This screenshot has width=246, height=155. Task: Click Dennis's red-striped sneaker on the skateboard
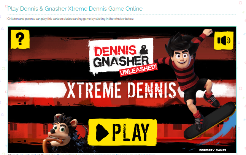[x=211, y=100]
